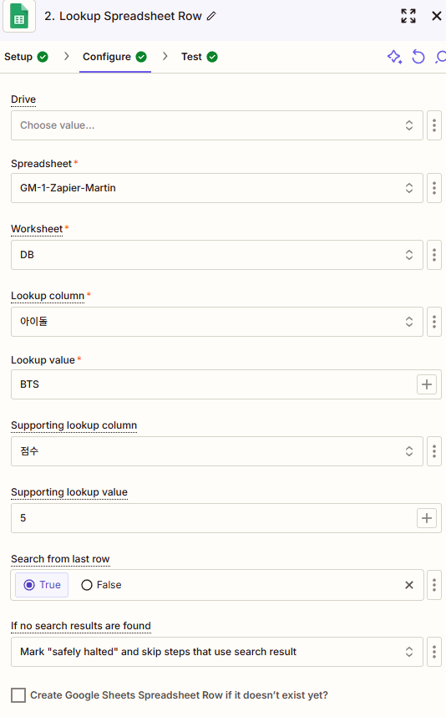
Task: Check Create Google Sheets Spreadsheet Row option
Action: [x=18, y=695]
